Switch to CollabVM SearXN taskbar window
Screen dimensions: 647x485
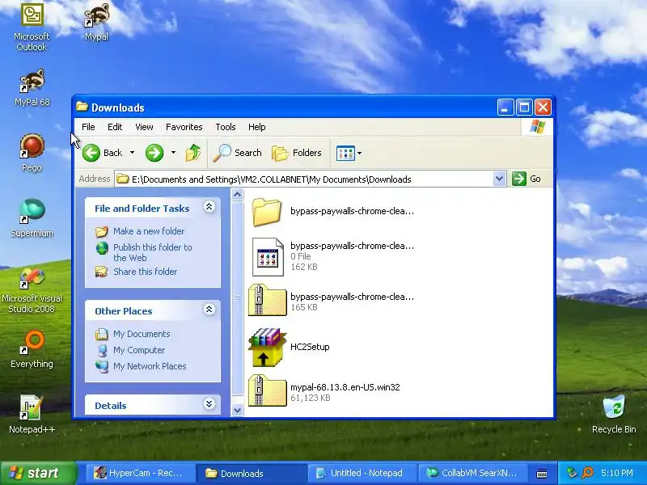tap(472, 473)
